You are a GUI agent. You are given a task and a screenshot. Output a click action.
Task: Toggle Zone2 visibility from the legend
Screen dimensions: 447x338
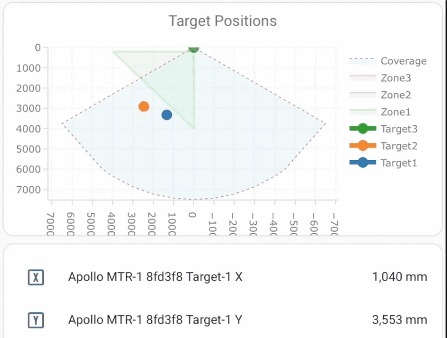[x=396, y=95]
